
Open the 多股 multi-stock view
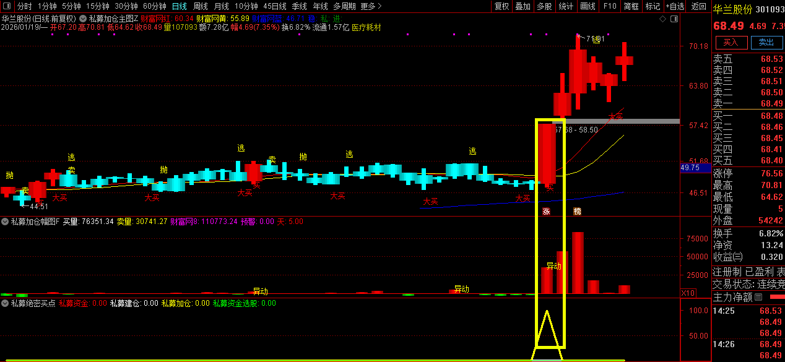(x=544, y=6)
